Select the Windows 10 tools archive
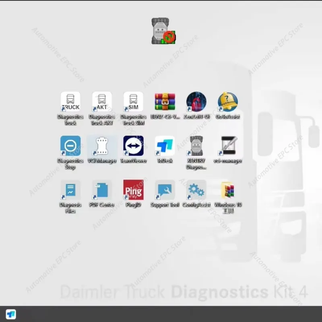Screen dimensions: 322x322 [x=228, y=190]
